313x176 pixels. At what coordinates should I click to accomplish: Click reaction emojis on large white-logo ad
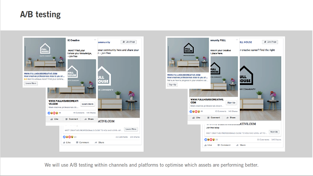pos(68,137)
